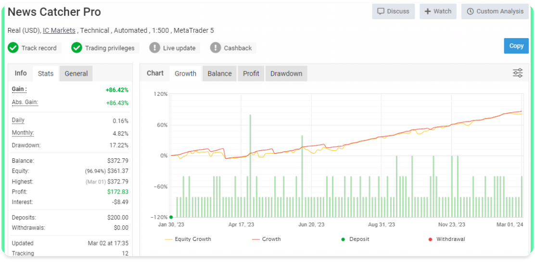Image resolution: width=535 pixels, height=262 pixels.
Task: Click the green Trading privileges checkmark icon
Action: tap(76, 48)
